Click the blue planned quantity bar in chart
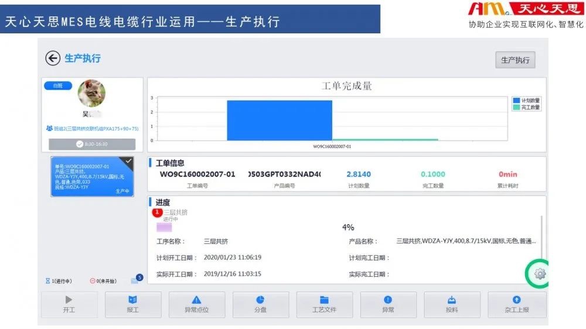 [280, 120]
